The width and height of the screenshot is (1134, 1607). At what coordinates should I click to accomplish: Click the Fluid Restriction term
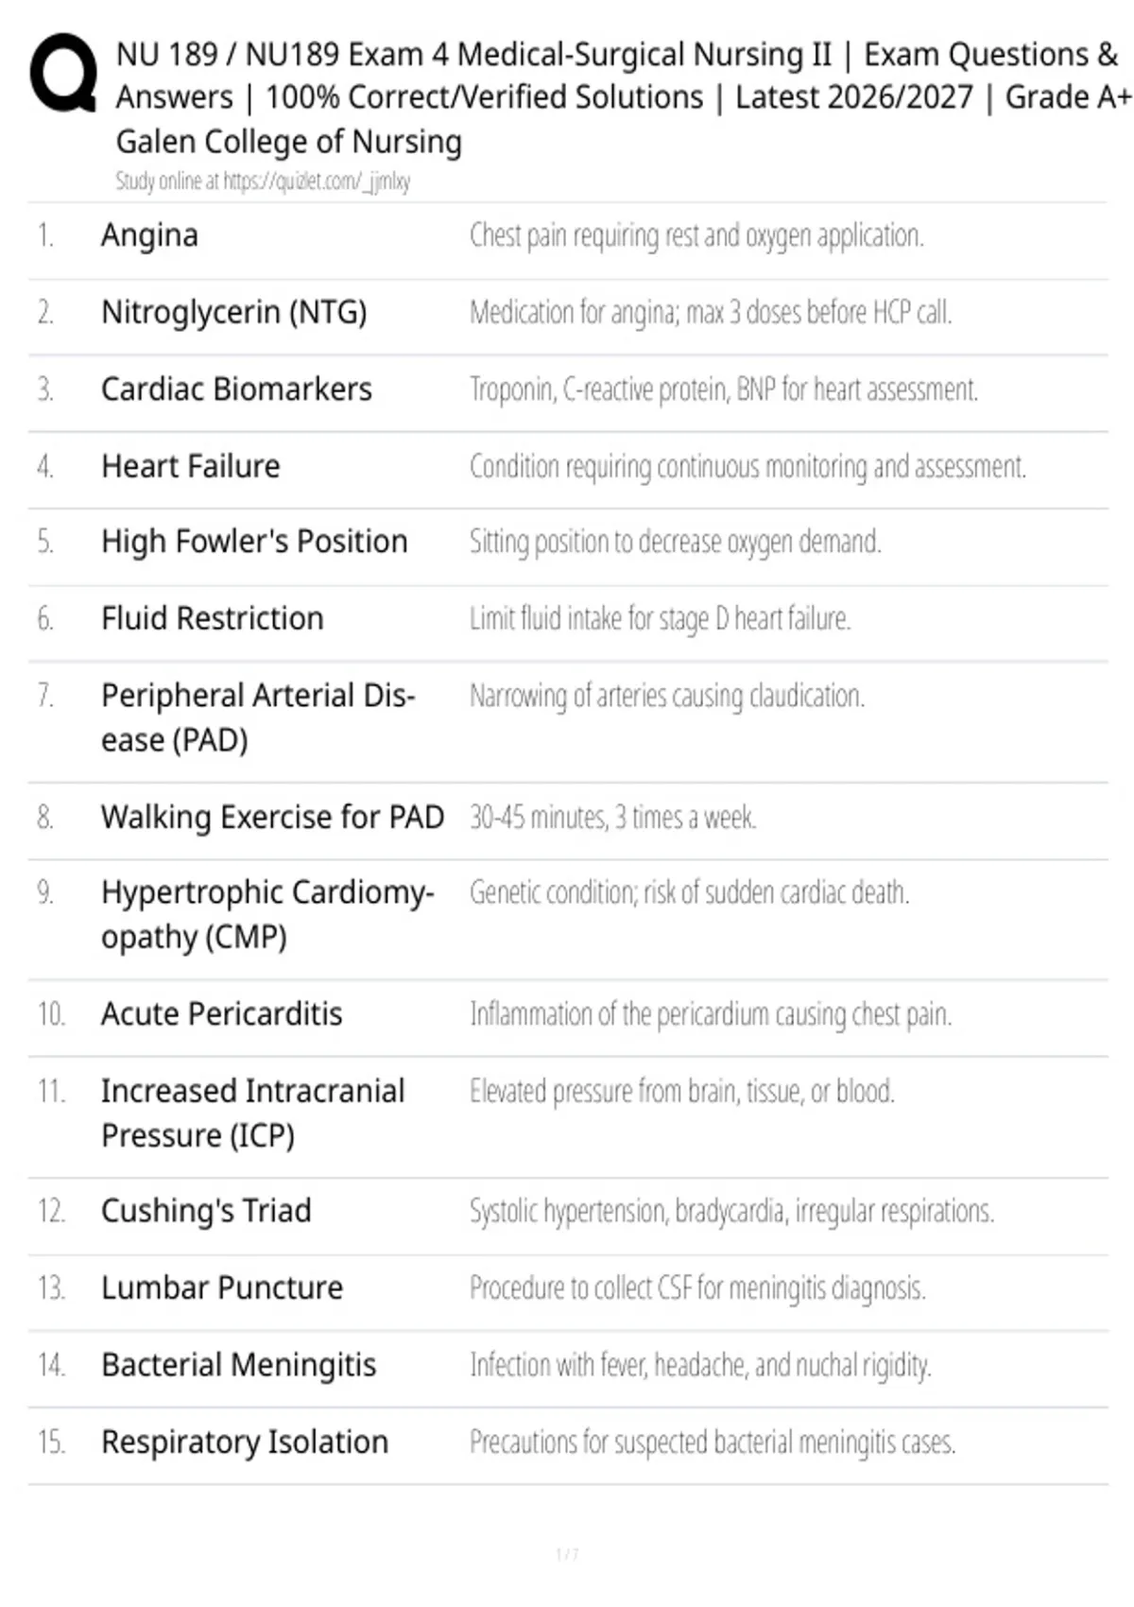213,618
